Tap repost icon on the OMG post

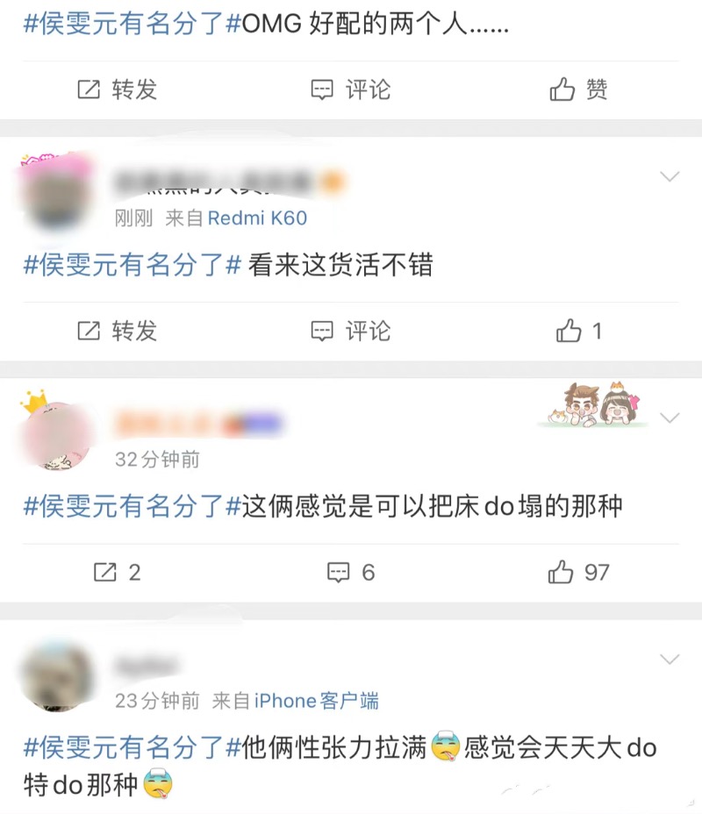pyautogui.click(x=89, y=89)
